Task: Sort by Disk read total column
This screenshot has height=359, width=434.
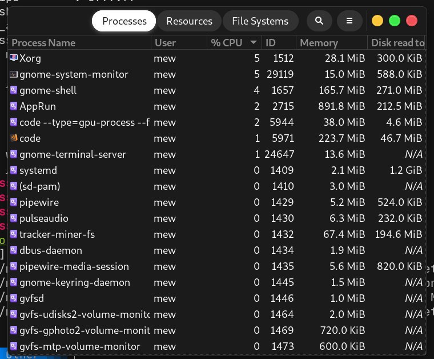Action: click(x=397, y=43)
